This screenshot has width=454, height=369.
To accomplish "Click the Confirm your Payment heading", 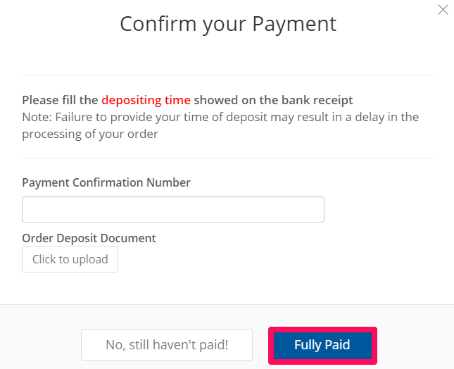I will coord(228,25).
